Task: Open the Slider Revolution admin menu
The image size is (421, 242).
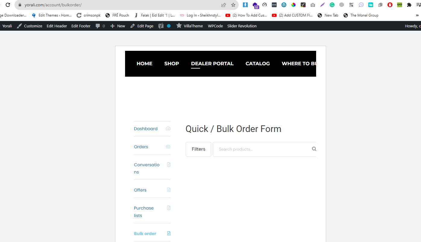Action: coord(242,26)
